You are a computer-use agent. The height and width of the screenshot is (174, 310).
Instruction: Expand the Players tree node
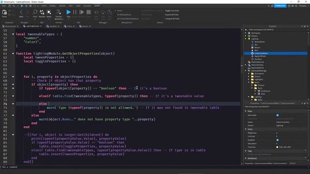(x=246, y=36)
